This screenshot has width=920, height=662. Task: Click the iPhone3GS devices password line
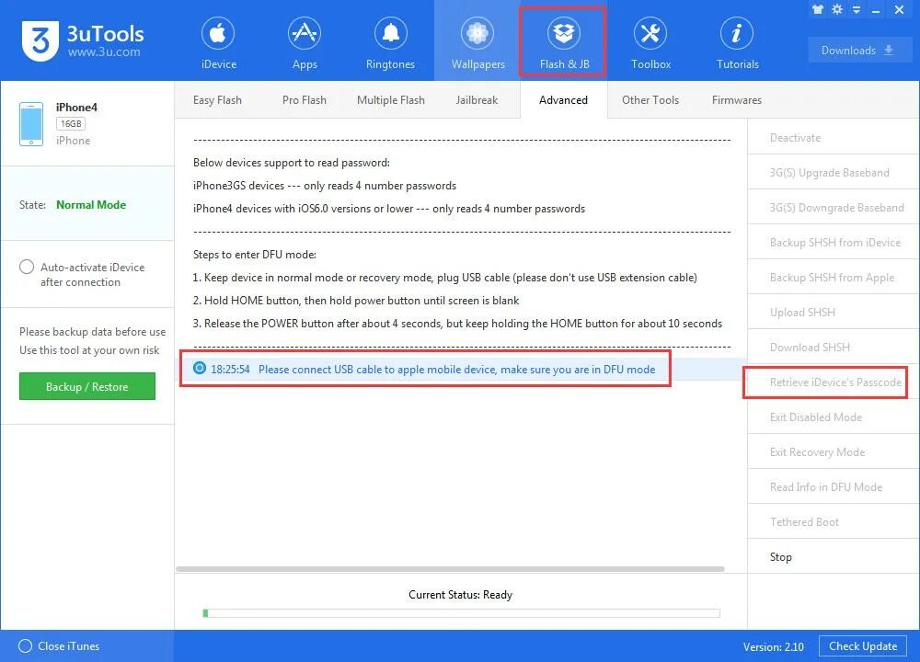click(x=325, y=186)
